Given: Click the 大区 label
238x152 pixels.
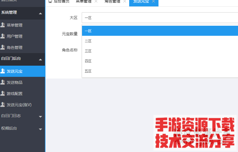Looking at the screenshot, I should click(74, 18).
